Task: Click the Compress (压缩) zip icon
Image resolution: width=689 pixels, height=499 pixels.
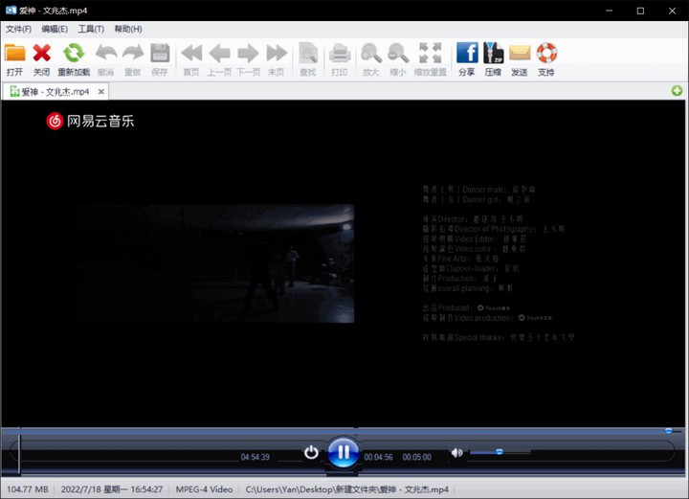Action: [x=493, y=53]
